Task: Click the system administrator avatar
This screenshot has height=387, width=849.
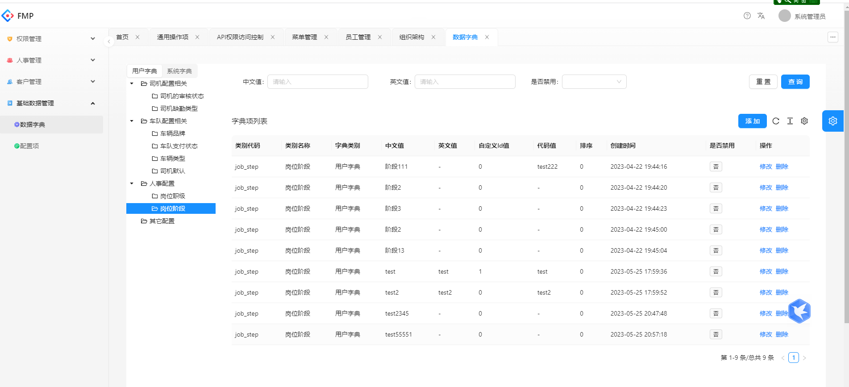Action: pyautogui.click(x=785, y=16)
